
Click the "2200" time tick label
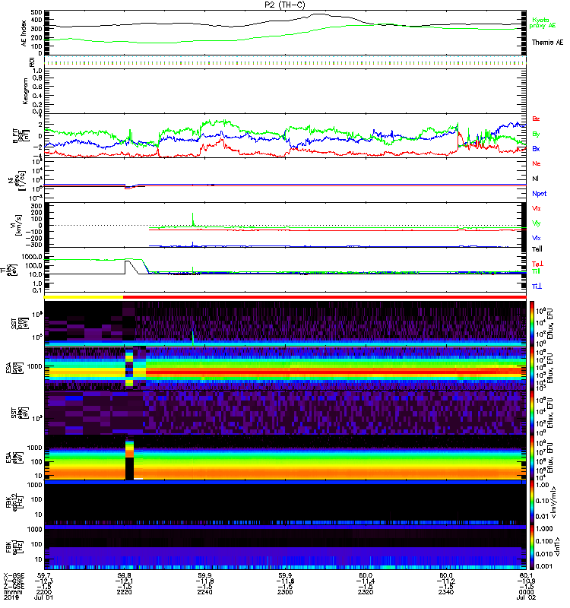[43, 592]
